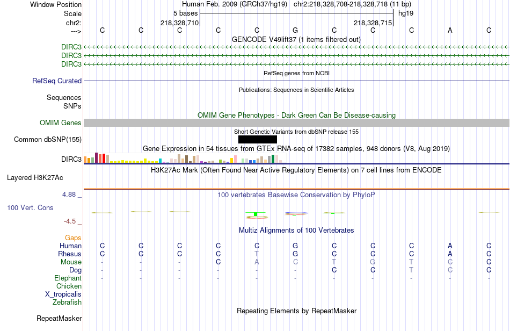Image resolution: width=510 pixels, height=331 pixels.
Task: Click the blue PhyloP conservation signal under base G
Action: (296, 213)
